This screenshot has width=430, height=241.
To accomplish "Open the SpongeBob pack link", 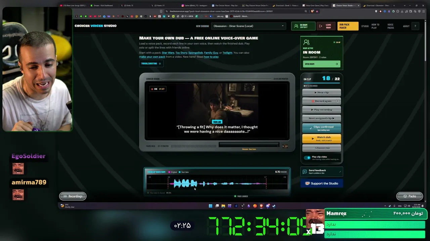I will (x=196, y=53).
